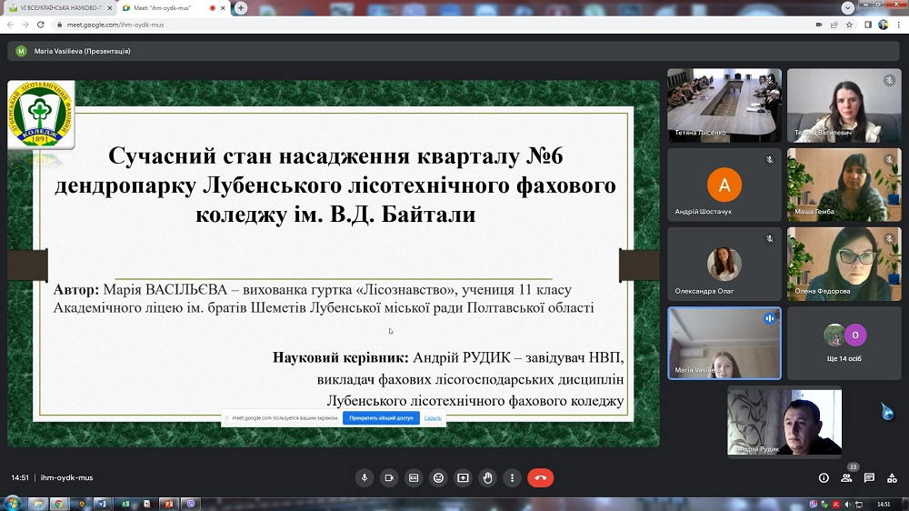
Task: Open the tab search dropdown arrow
Action: tap(847, 7)
